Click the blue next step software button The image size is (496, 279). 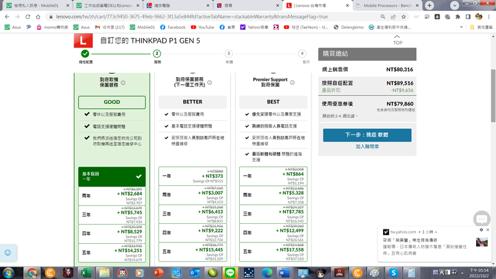tap(367, 135)
